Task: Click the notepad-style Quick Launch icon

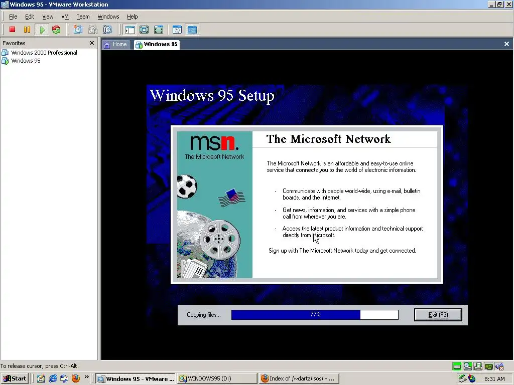Action: click(x=41, y=378)
